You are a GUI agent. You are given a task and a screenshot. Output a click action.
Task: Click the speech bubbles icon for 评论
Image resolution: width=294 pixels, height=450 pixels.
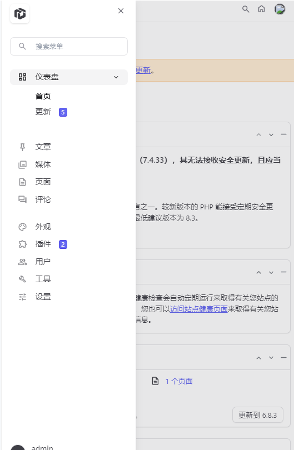pyautogui.click(x=22, y=199)
